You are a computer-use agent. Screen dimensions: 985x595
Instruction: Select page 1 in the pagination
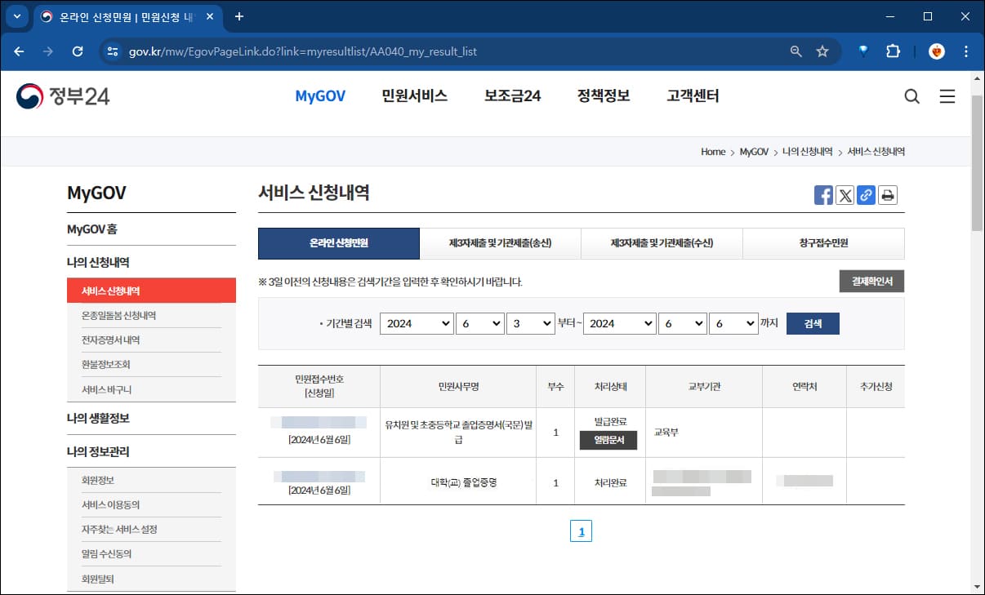point(581,531)
